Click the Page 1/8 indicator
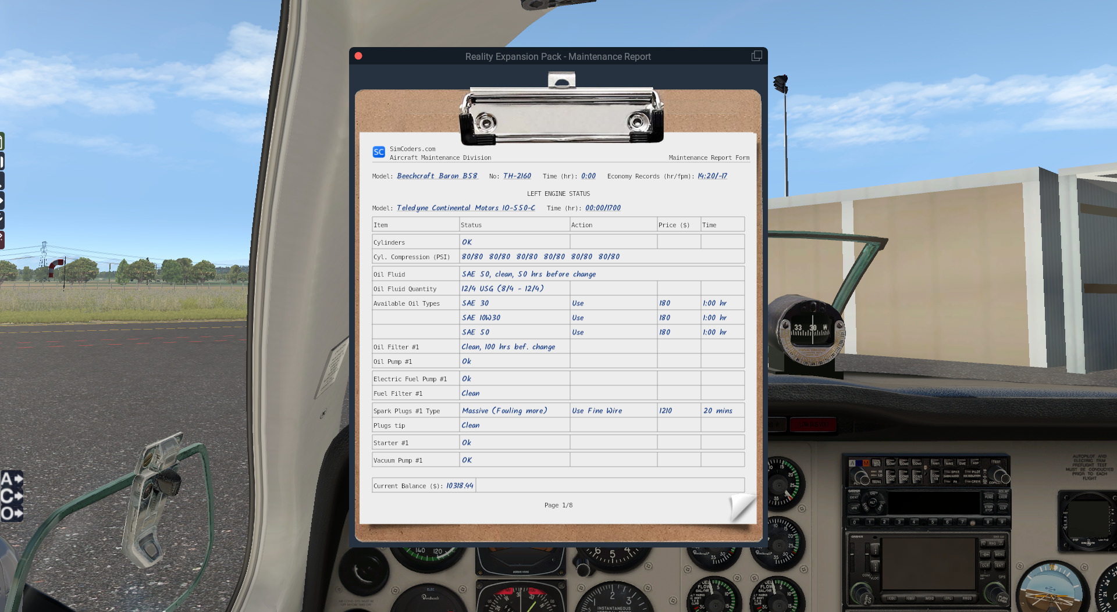Screen dimensions: 1117x612 tap(558, 506)
